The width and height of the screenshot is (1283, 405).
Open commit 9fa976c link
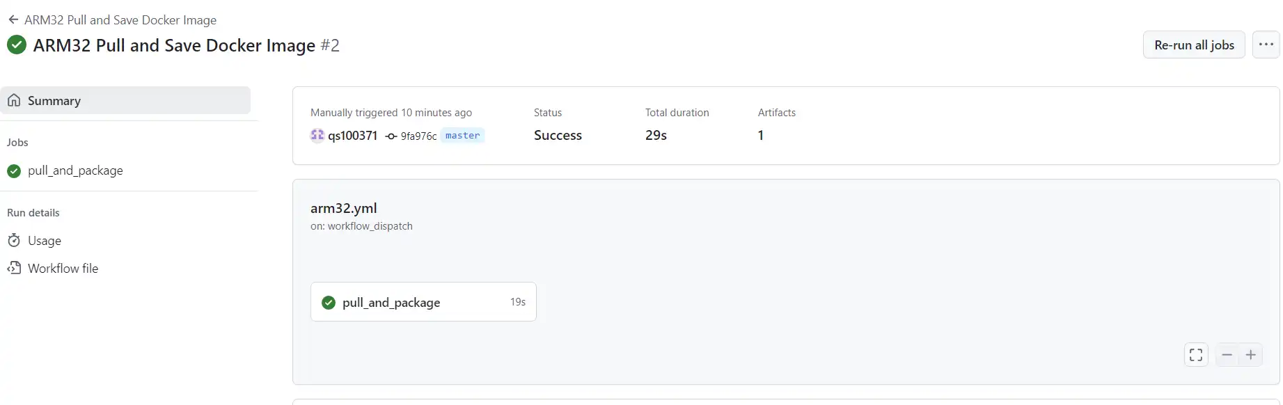pyautogui.click(x=418, y=136)
